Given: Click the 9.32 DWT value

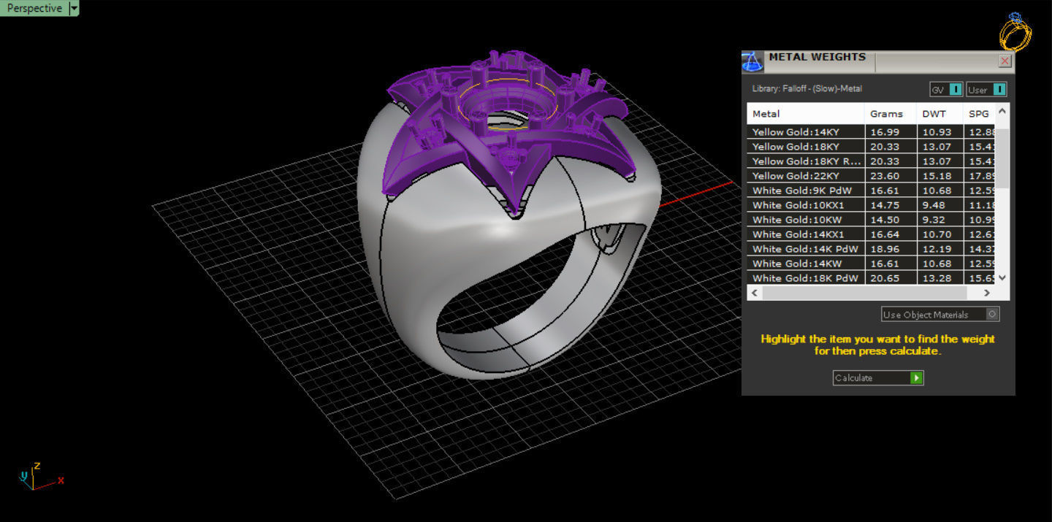Looking at the screenshot, I should pos(934,220).
